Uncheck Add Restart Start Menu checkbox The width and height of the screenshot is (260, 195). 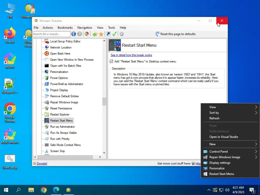pyautogui.click(x=111, y=61)
